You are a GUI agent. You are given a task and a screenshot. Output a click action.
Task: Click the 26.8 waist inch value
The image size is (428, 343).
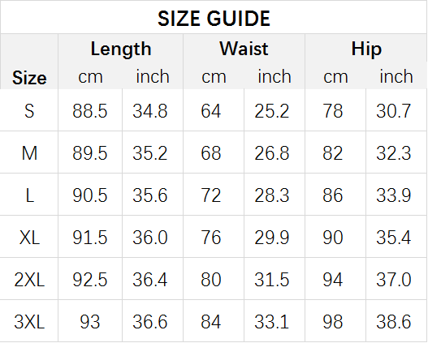click(271, 153)
